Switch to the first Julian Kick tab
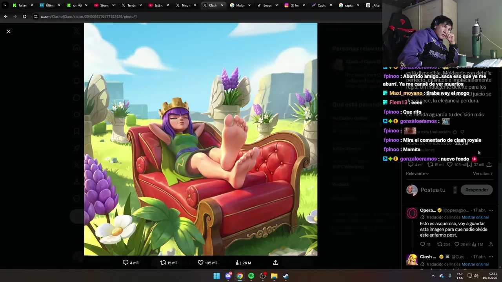 pyautogui.click(x=22, y=5)
